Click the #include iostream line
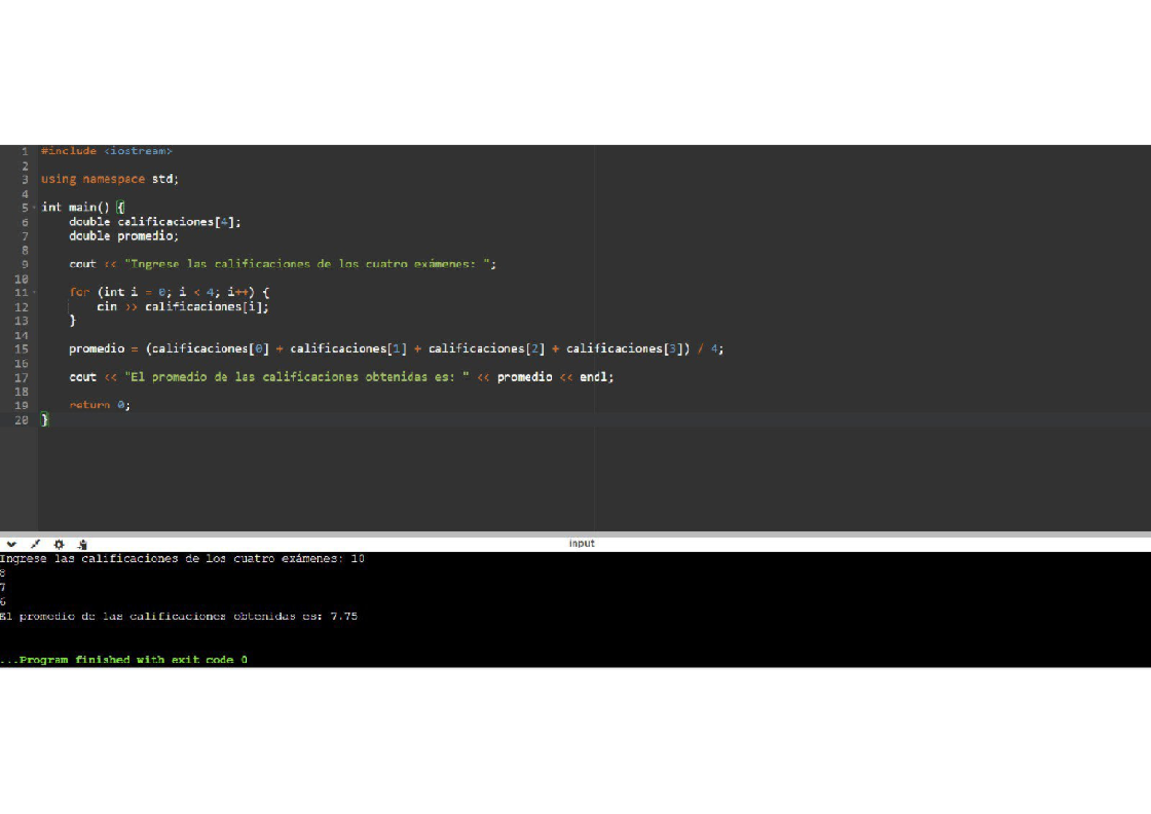Screen dimensions: 1151x814 (x=106, y=151)
